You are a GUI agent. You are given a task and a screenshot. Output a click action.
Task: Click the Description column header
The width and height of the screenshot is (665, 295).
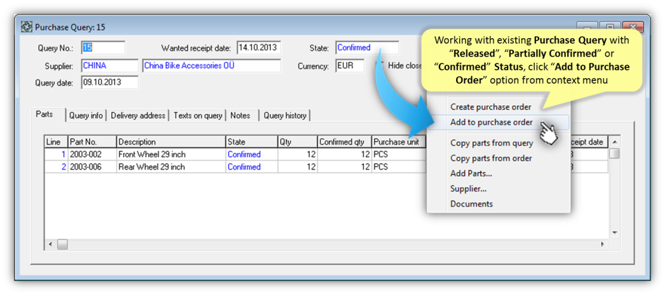tap(171, 142)
